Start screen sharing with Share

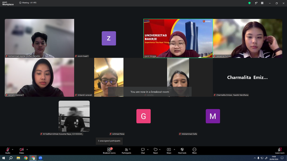pos(169,151)
